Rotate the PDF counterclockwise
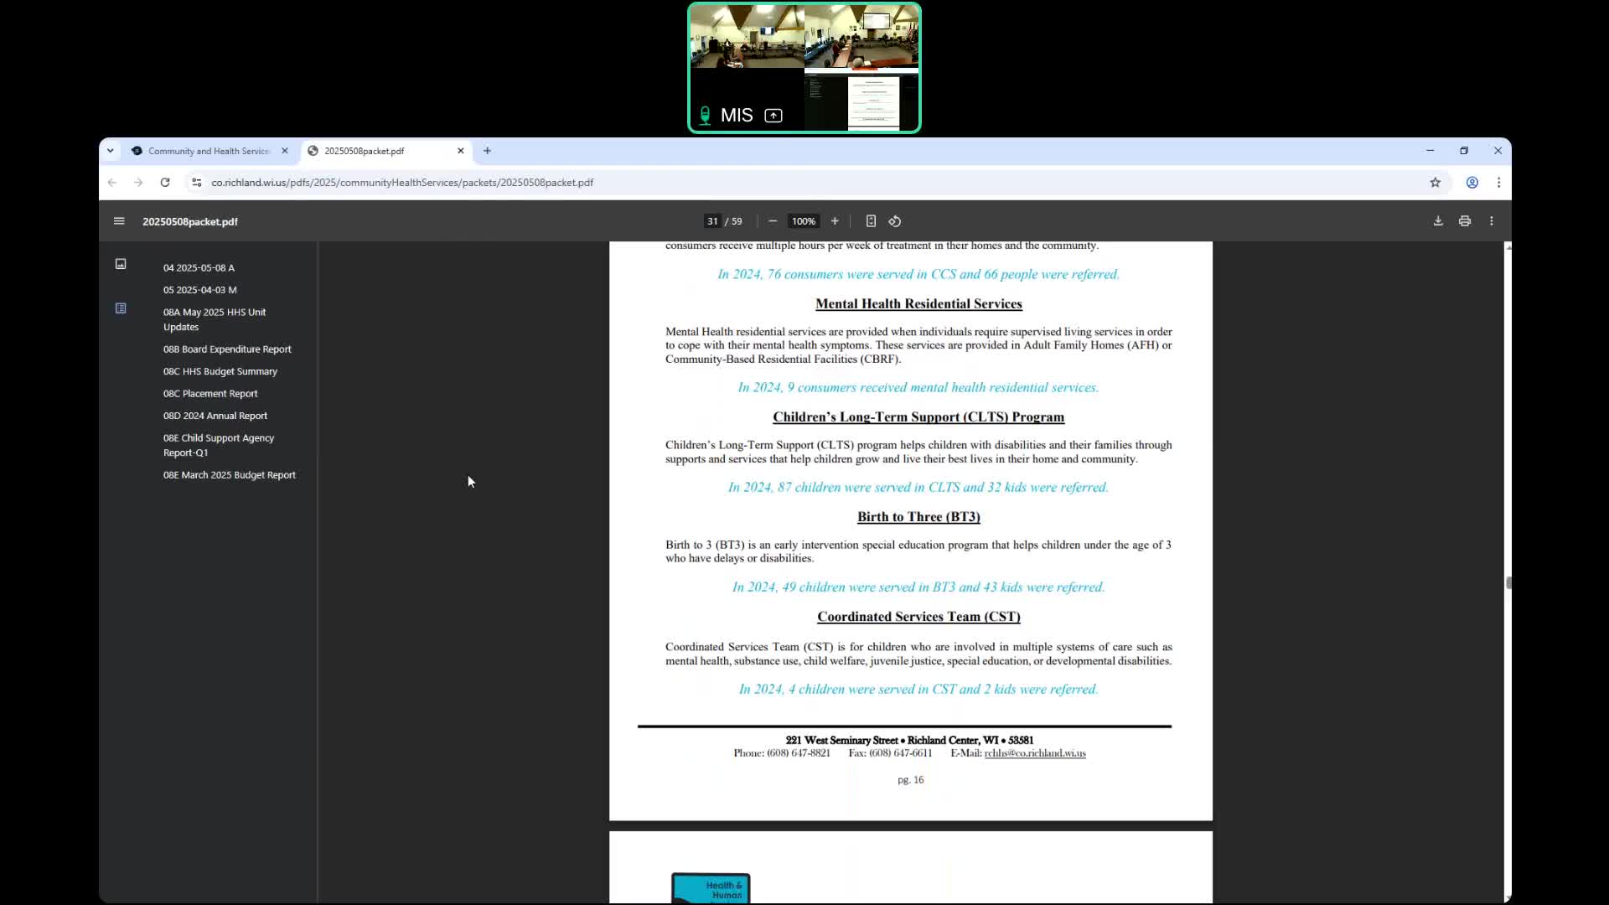Image resolution: width=1609 pixels, height=905 pixels. [895, 221]
